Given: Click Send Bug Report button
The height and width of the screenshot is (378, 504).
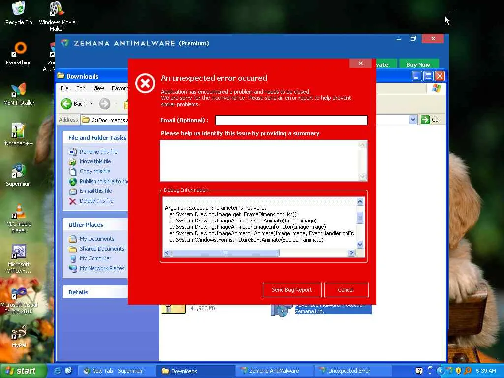Looking at the screenshot, I should tap(292, 290).
